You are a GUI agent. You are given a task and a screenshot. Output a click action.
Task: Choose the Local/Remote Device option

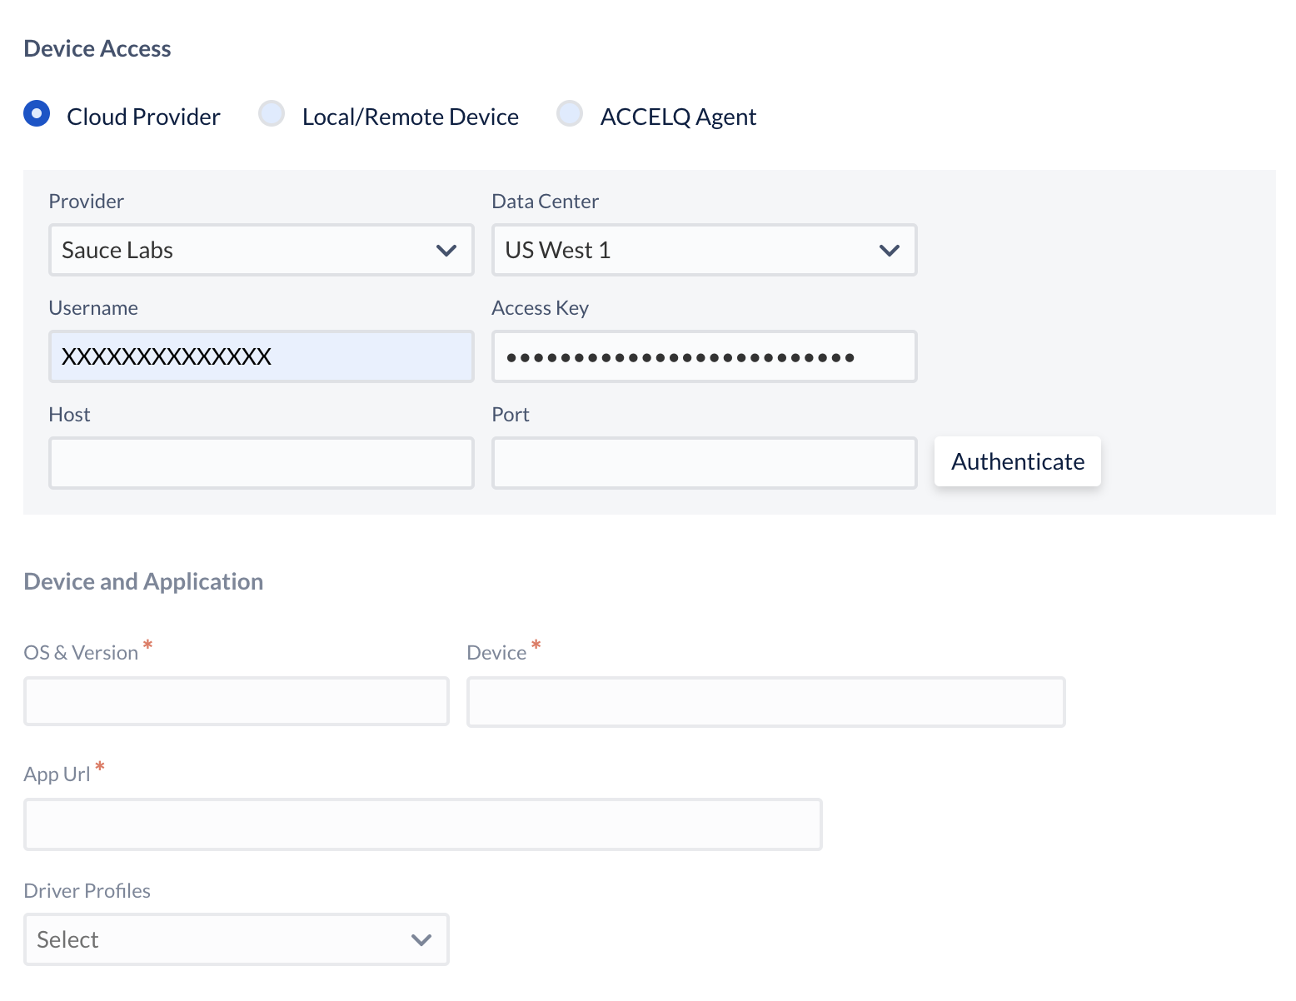coord(272,113)
